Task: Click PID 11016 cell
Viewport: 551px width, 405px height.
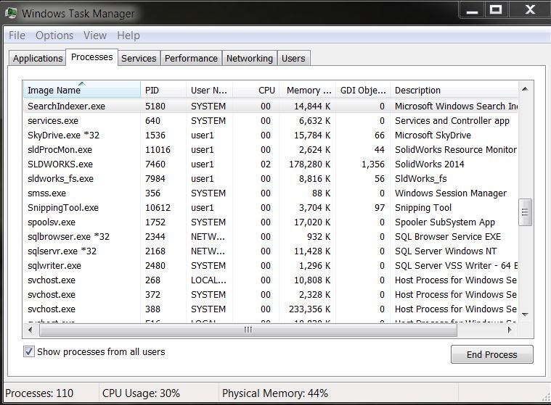Action: (x=158, y=150)
